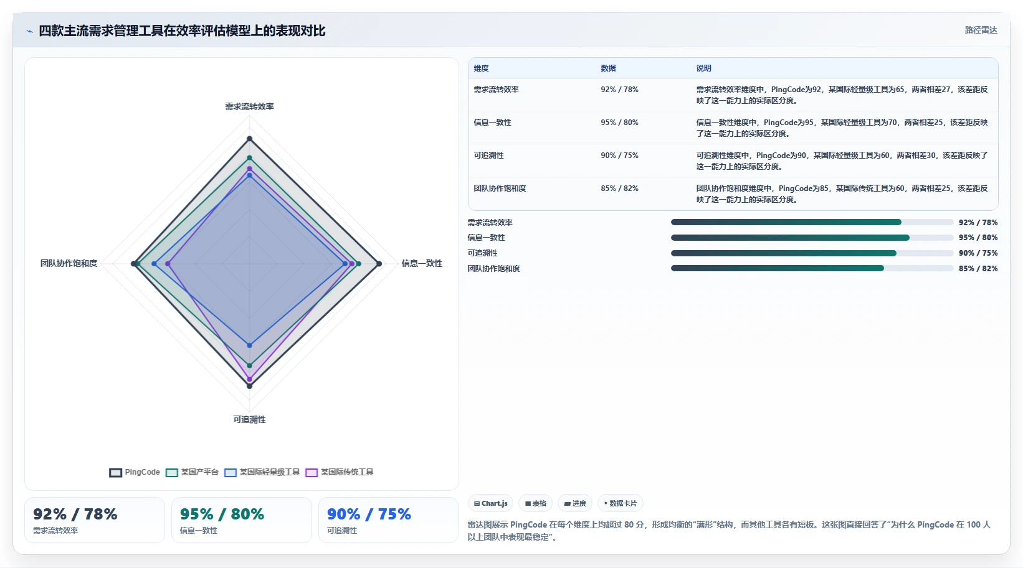This screenshot has width=1023, height=568.
Task: Click the 信息一致性 progress bar
Action: click(x=812, y=238)
